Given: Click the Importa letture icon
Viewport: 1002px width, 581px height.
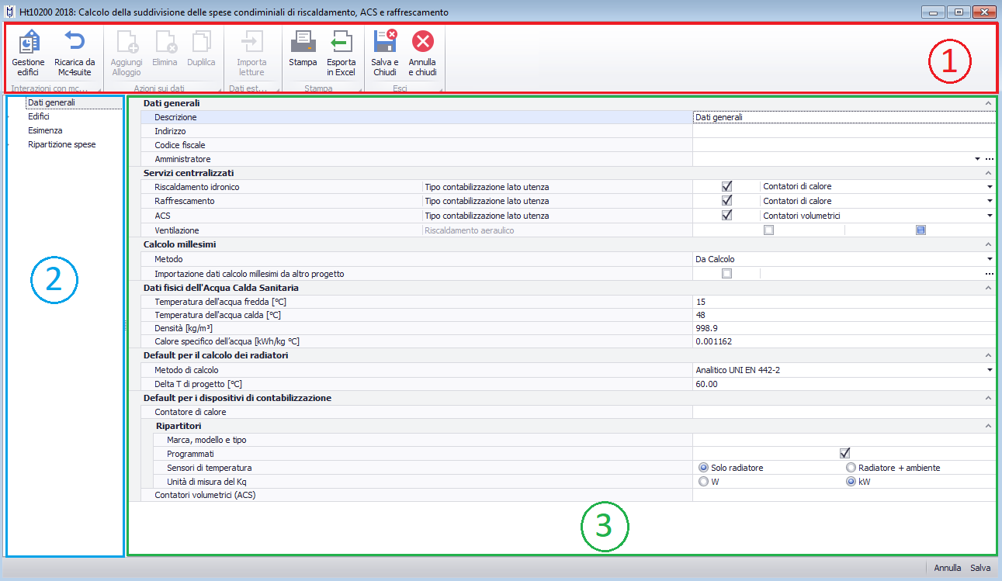Looking at the screenshot, I should point(251,43).
